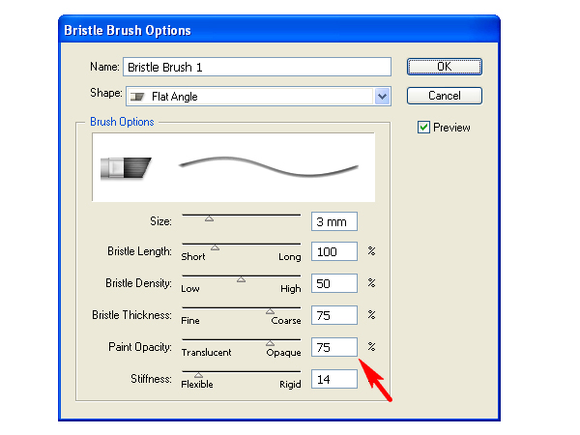Screen dimensions: 580x435
Task: Click the brush stroke preview curve
Action: [269, 167]
